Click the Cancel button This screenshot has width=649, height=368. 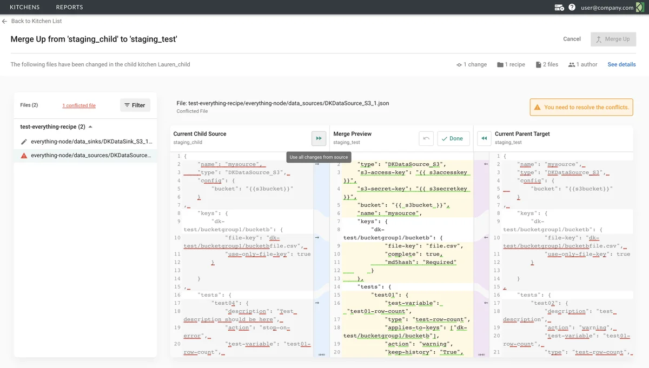click(x=572, y=39)
